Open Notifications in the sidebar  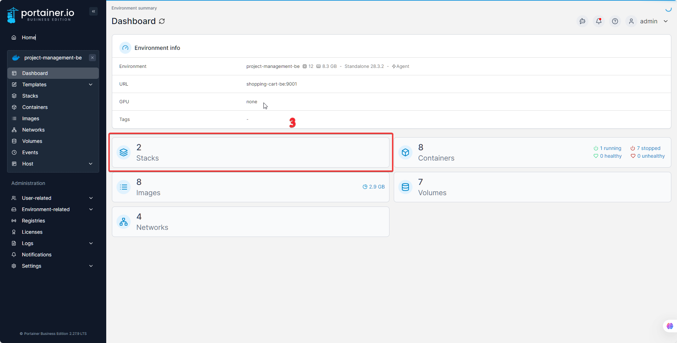pos(53,255)
